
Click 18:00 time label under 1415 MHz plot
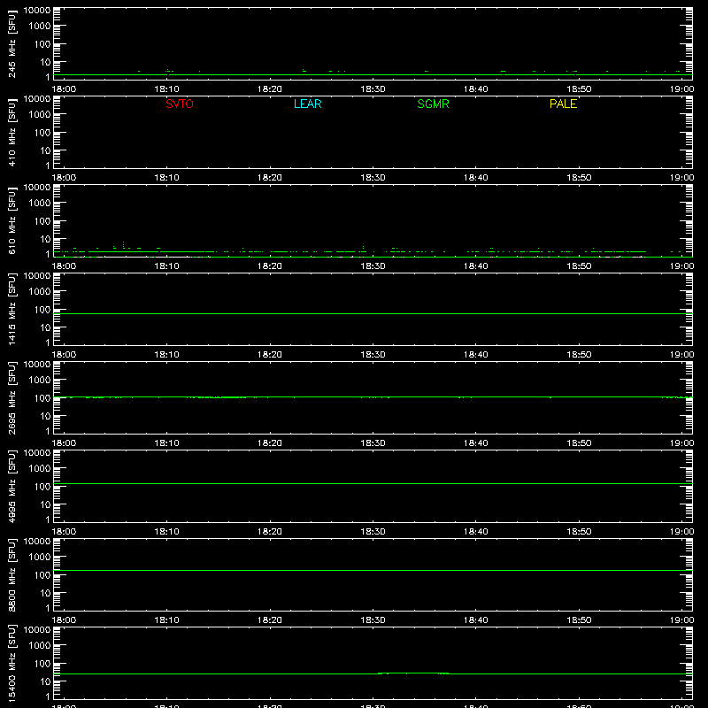pos(64,355)
